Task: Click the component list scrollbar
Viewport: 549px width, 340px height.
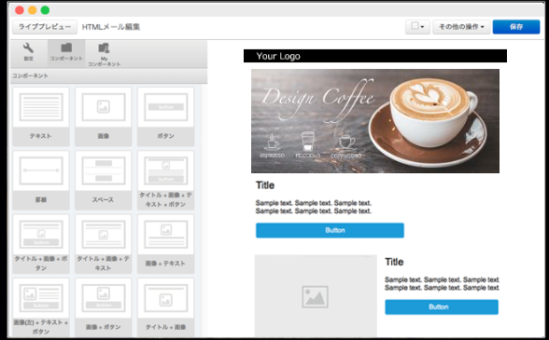Action: click(x=204, y=211)
